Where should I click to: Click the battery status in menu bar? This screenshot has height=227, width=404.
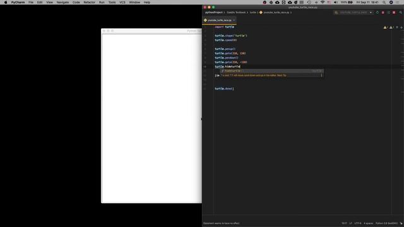[347, 3]
